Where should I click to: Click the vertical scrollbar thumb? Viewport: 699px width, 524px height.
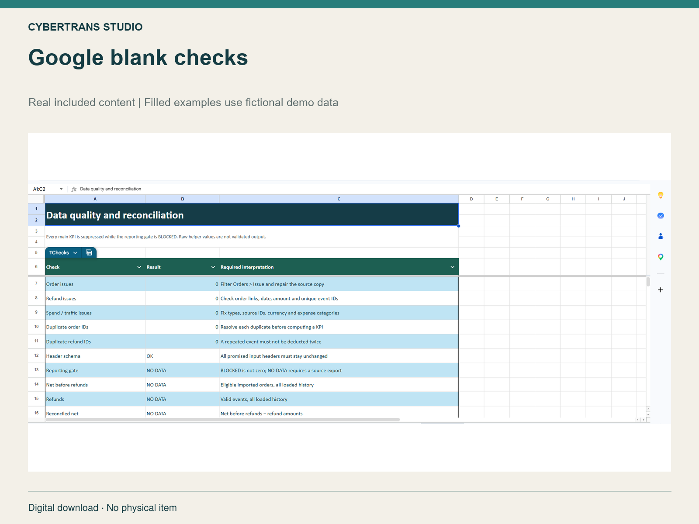click(x=648, y=282)
